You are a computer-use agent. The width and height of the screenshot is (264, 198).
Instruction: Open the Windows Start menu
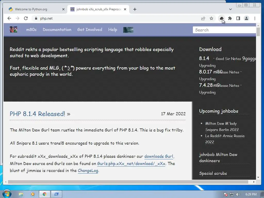pyautogui.click(x=7, y=194)
